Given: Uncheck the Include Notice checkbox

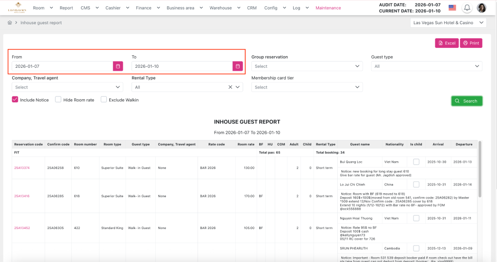Looking at the screenshot, I should tap(15, 100).
